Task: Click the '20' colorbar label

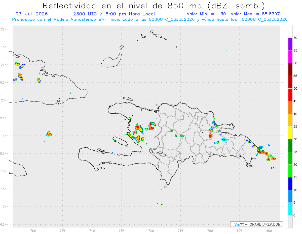Action: click(x=295, y=165)
